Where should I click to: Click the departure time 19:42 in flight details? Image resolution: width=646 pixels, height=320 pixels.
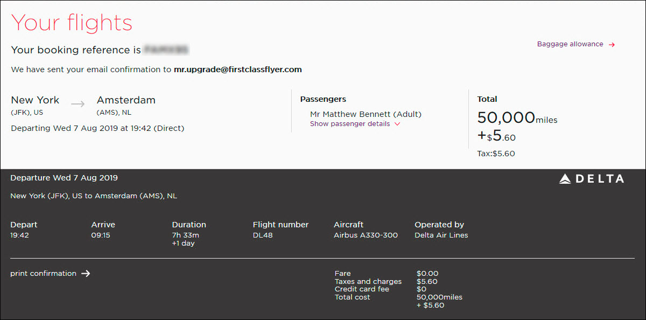pyautogui.click(x=19, y=235)
